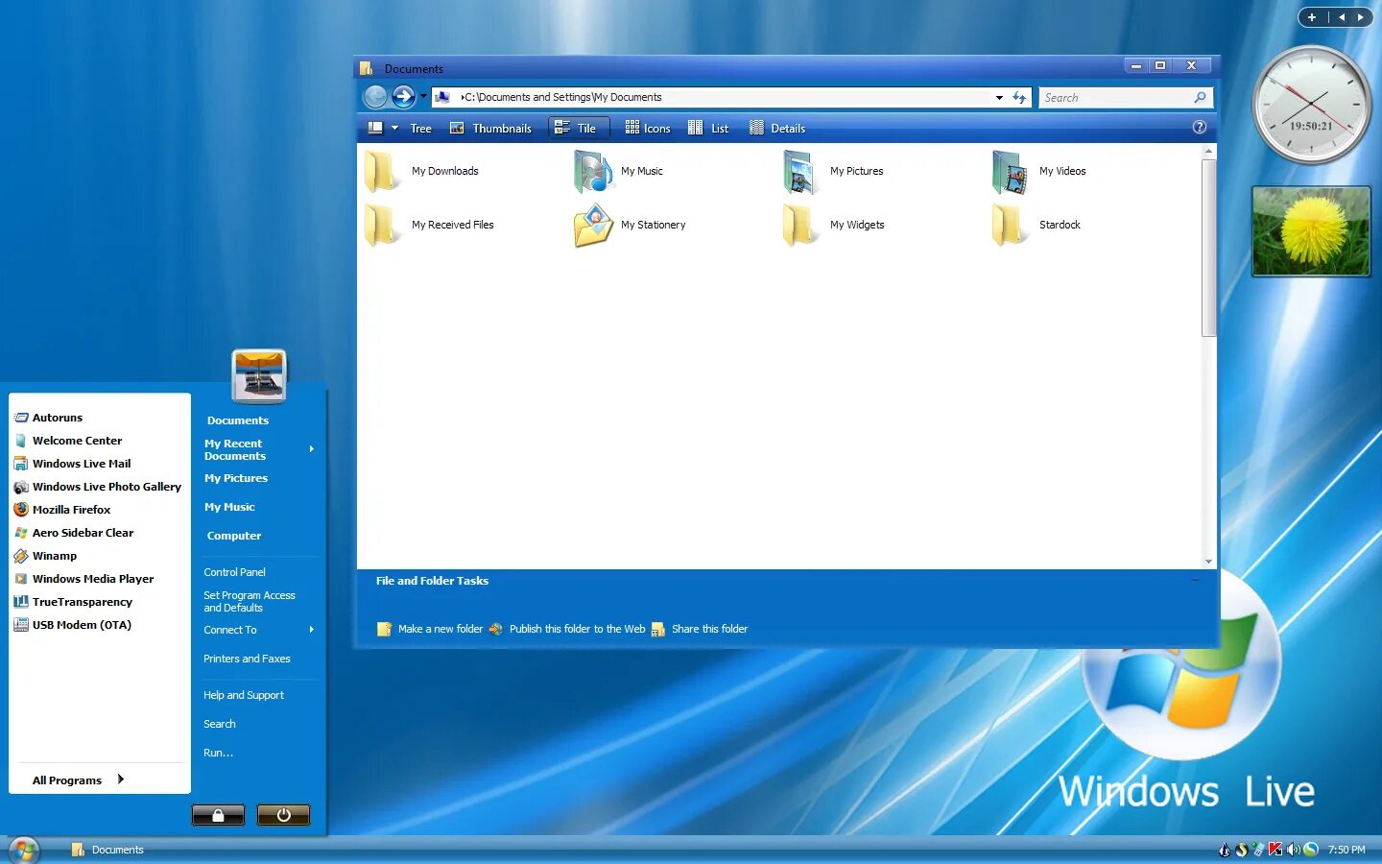Click Make a new folder task
1382x864 pixels.
click(430, 629)
